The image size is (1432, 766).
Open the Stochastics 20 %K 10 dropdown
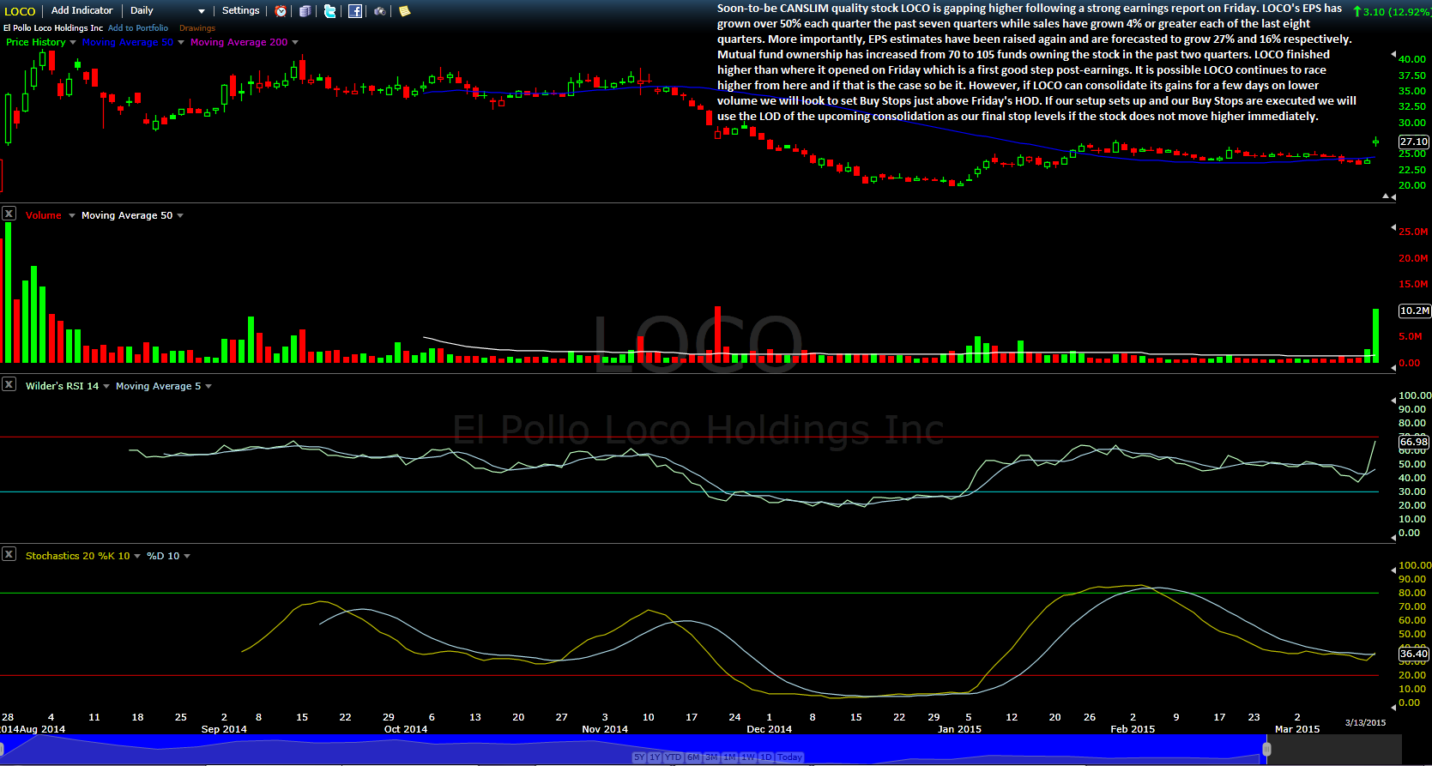137,556
